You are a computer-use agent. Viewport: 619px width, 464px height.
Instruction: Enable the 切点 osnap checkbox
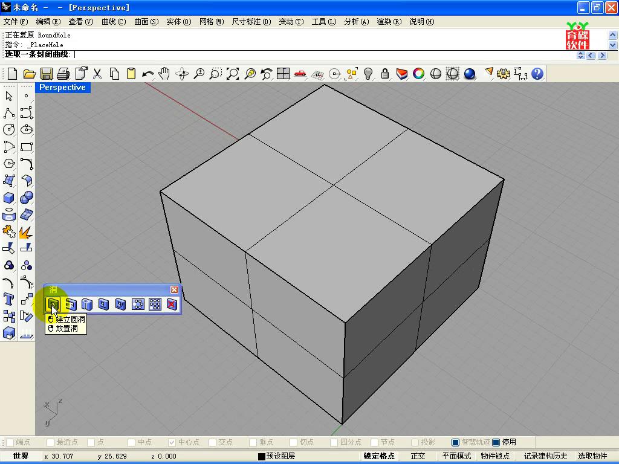pos(293,442)
